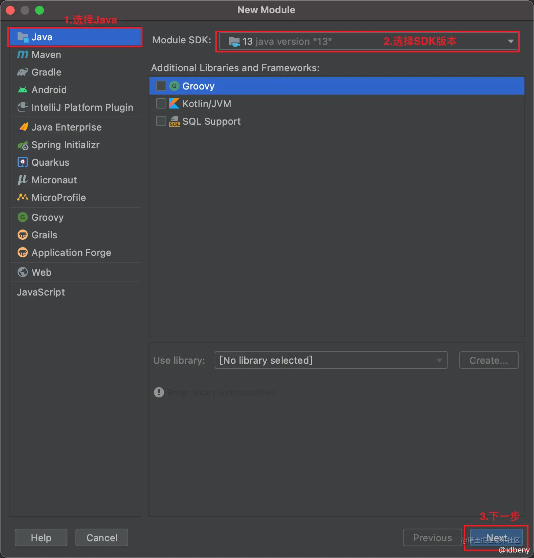Click the Quarkus icon in sidebar
The height and width of the screenshot is (558, 534).
click(23, 162)
